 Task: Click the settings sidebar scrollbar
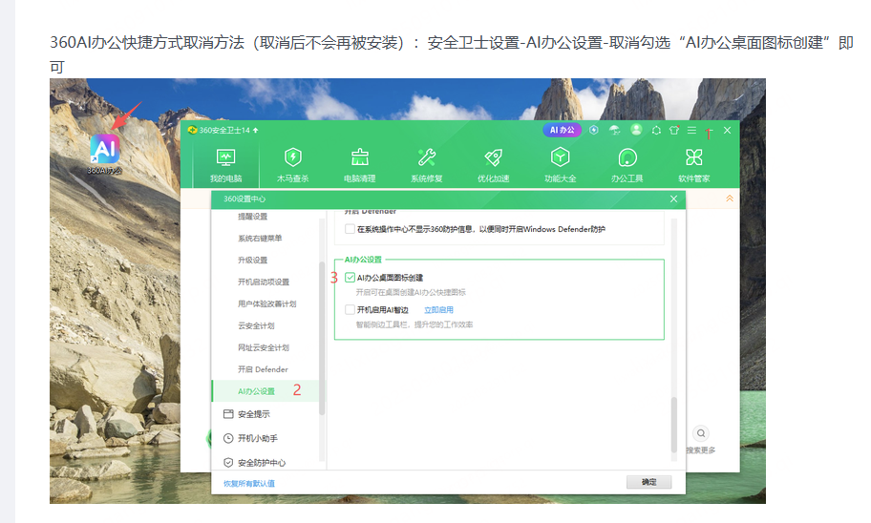point(322,338)
